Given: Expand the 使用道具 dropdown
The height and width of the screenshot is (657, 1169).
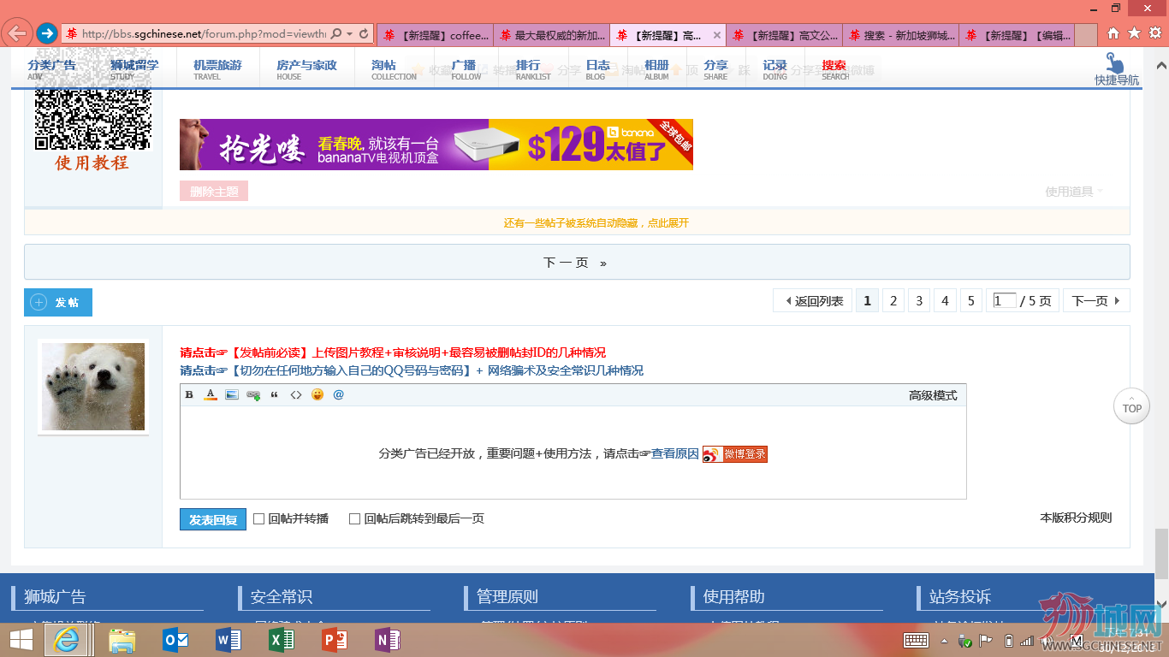Looking at the screenshot, I should click(x=1074, y=192).
